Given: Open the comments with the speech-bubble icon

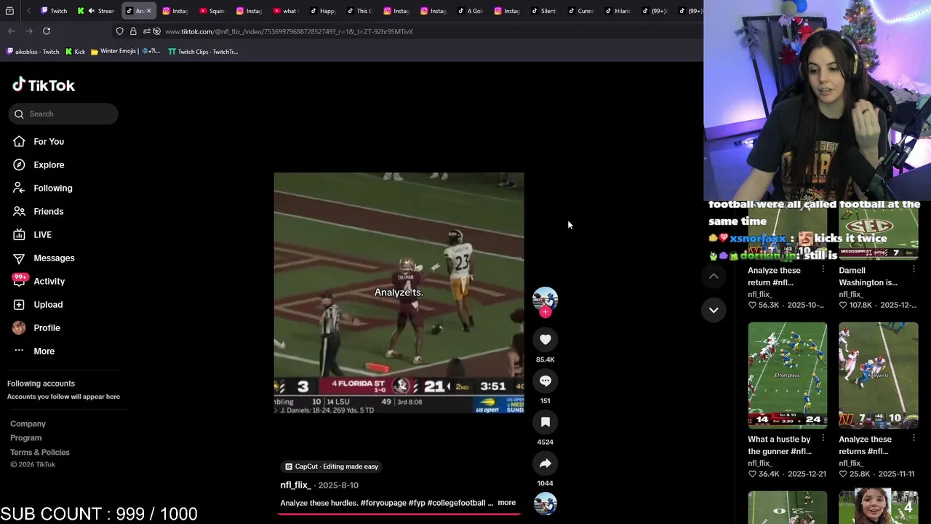Looking at the screenshot, I should 545,381.
